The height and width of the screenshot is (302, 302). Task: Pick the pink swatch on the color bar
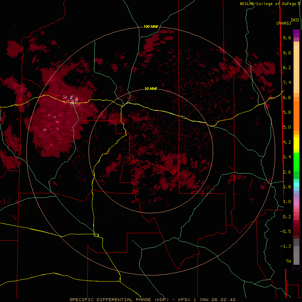pyautogui.click(x=296, y=203)
